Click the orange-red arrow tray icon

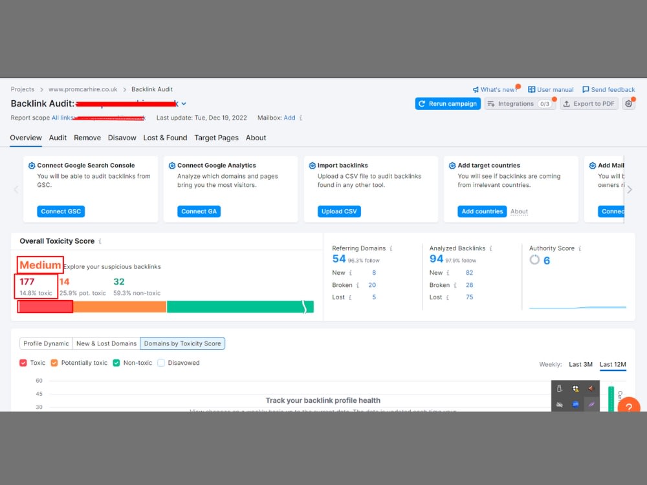point(591,389)
